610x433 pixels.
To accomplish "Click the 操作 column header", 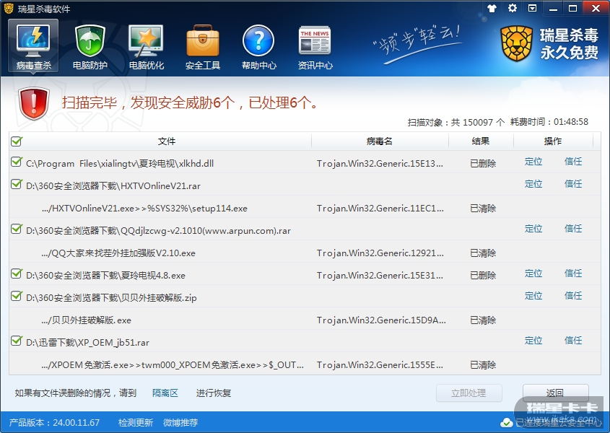I will [553, 141].
